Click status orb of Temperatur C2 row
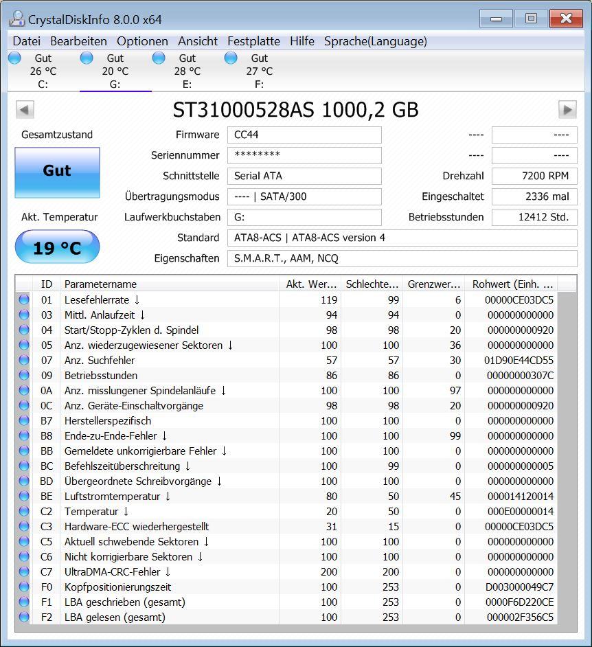Viewport: 592px width, 647px height. (x=24, y=511)
